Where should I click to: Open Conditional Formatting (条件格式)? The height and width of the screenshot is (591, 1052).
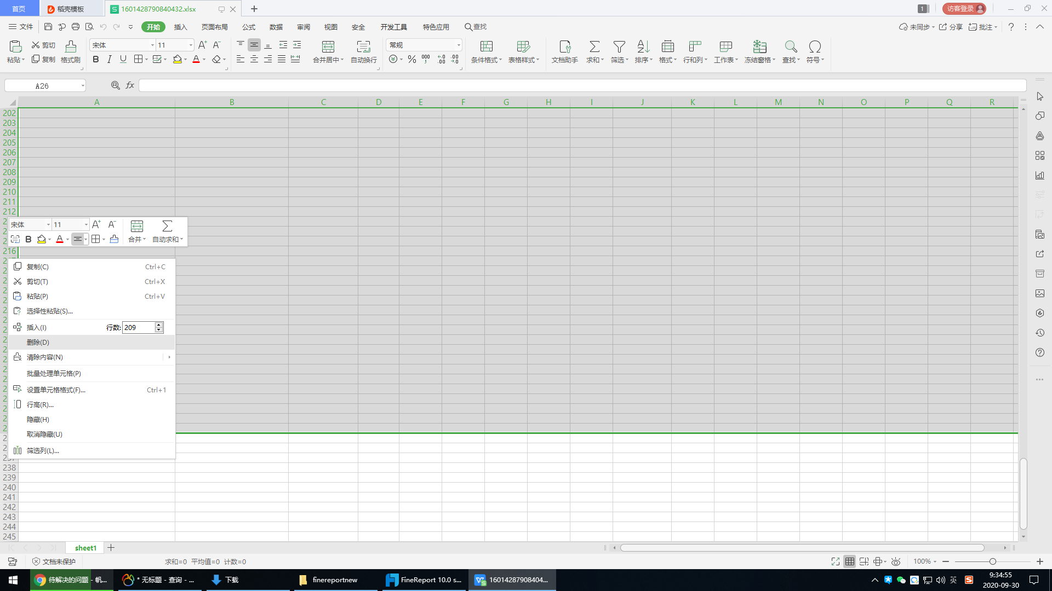pos(487,51)
